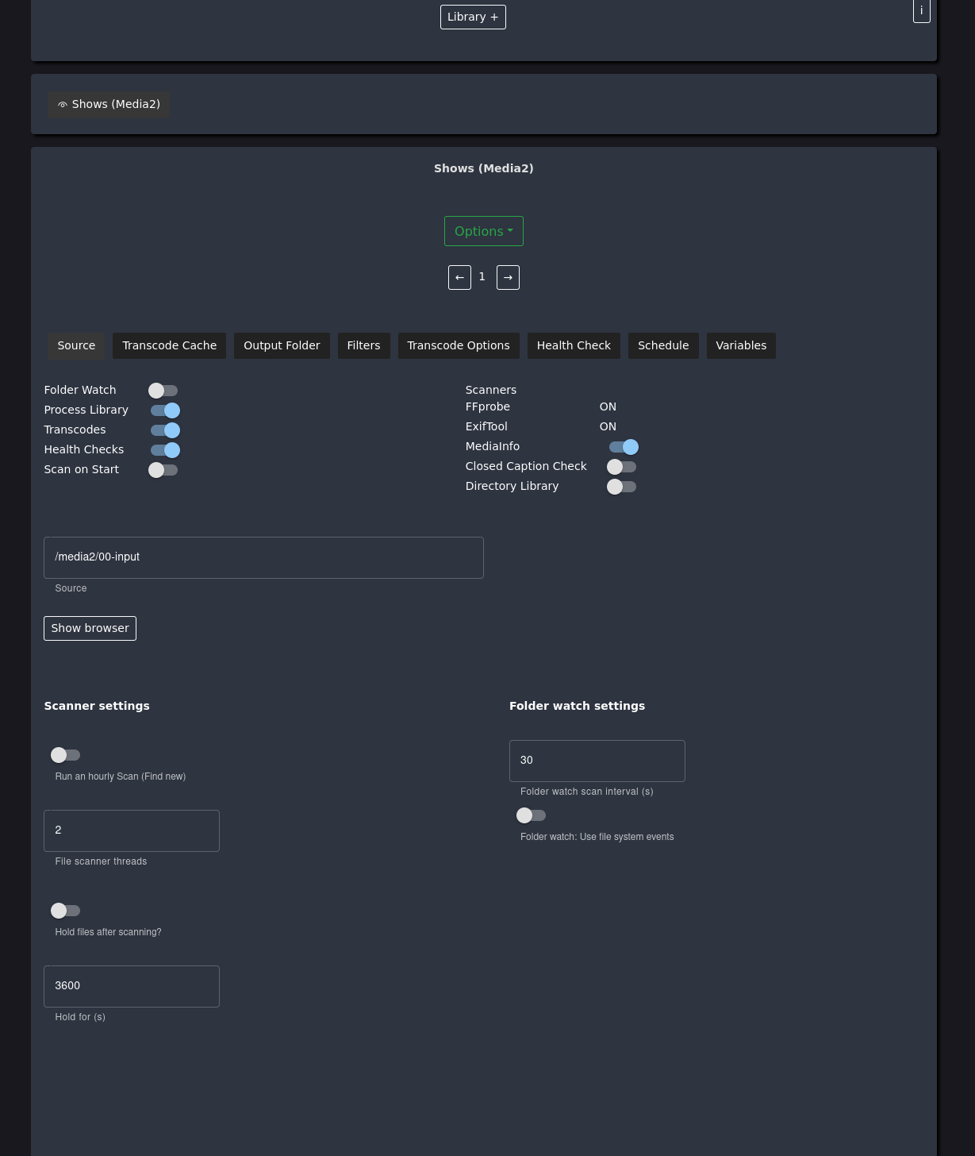The image size is (975, 1156).
Task: Click the ExifTool ON status text
Action: point(608,426)
